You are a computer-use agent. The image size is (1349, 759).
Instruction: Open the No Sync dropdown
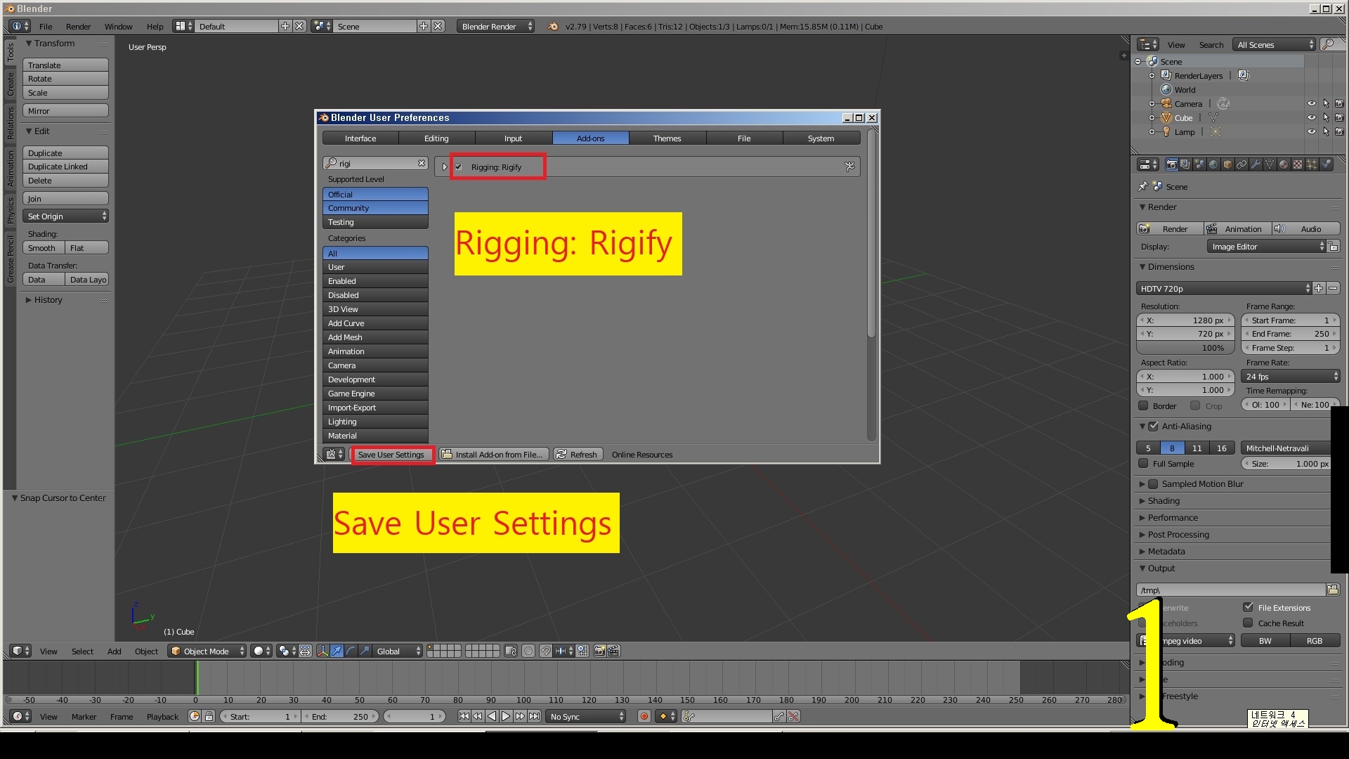point(586,716)
